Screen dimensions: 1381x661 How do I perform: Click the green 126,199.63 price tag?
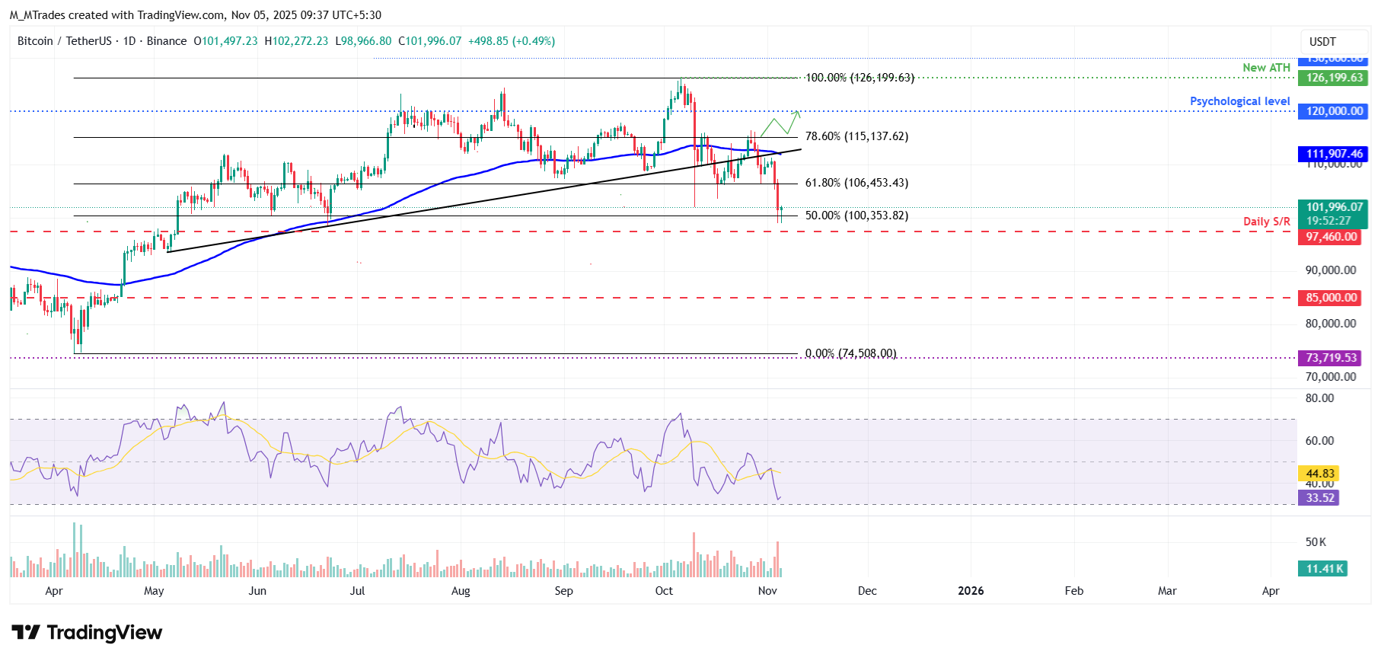pos(1334,78)
